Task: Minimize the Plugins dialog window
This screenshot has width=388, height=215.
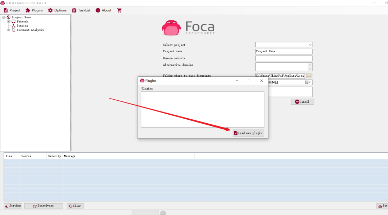Action: [x=237, y=81]
